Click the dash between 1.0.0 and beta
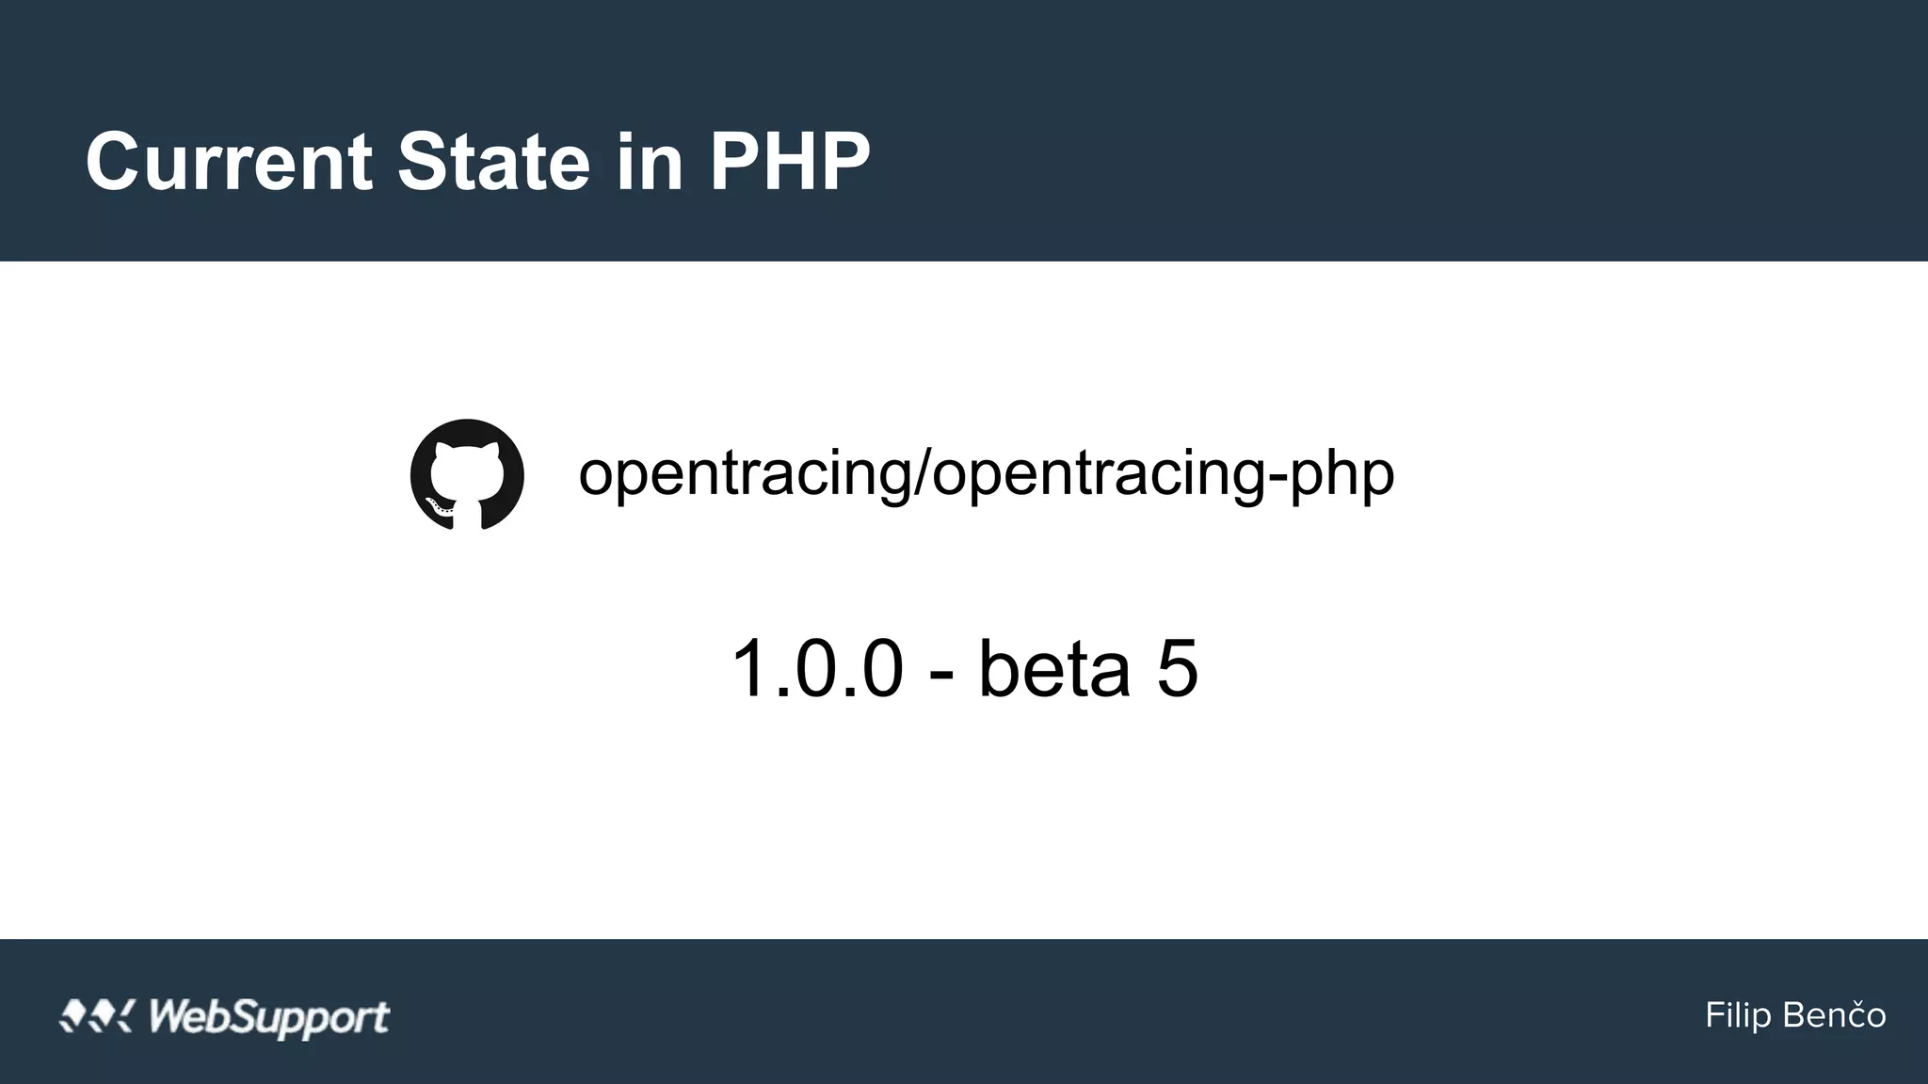 point(940,672)
